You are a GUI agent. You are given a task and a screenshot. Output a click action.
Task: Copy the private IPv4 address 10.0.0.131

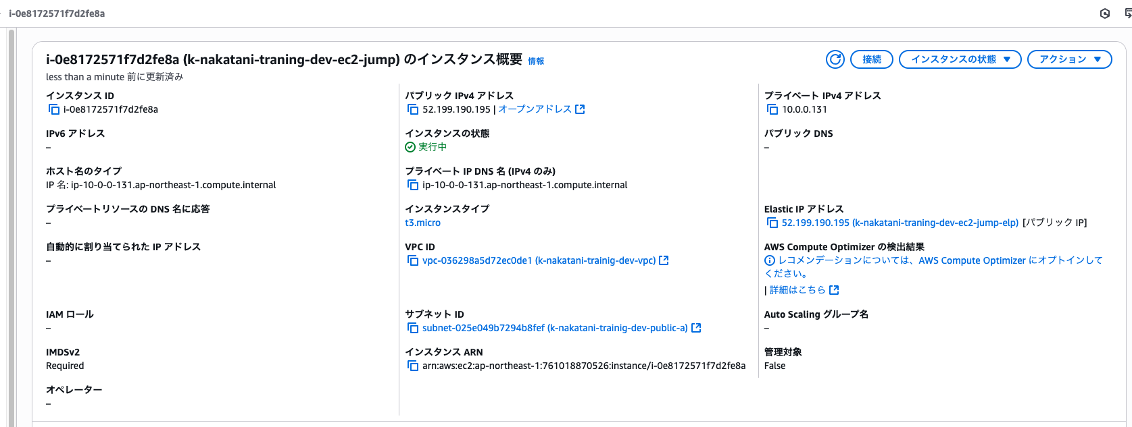tap(772, 109)
